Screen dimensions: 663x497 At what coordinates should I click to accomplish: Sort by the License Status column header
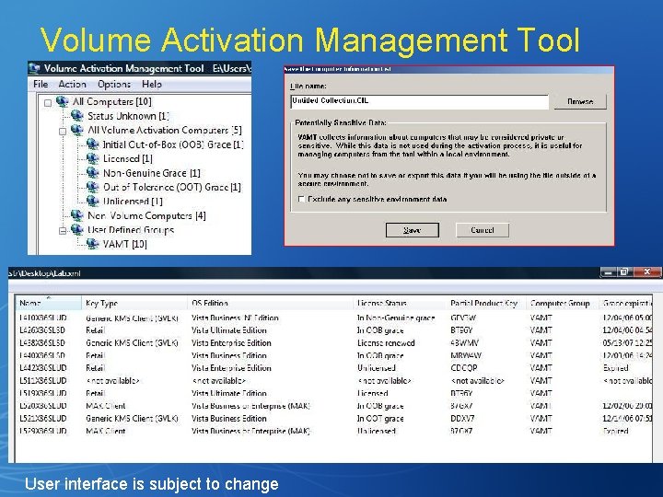[x=400, y=303]
